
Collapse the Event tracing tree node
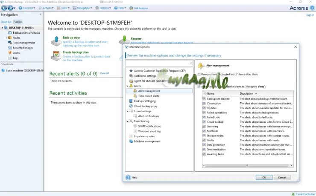tap(128, 121)
